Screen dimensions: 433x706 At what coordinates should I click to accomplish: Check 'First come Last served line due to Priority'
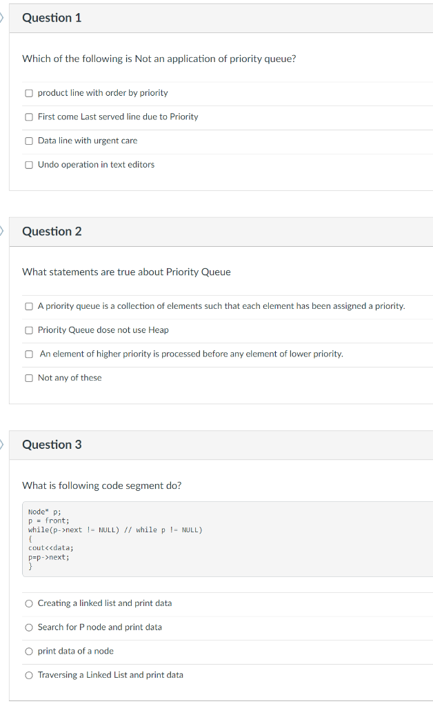(28, 117)
